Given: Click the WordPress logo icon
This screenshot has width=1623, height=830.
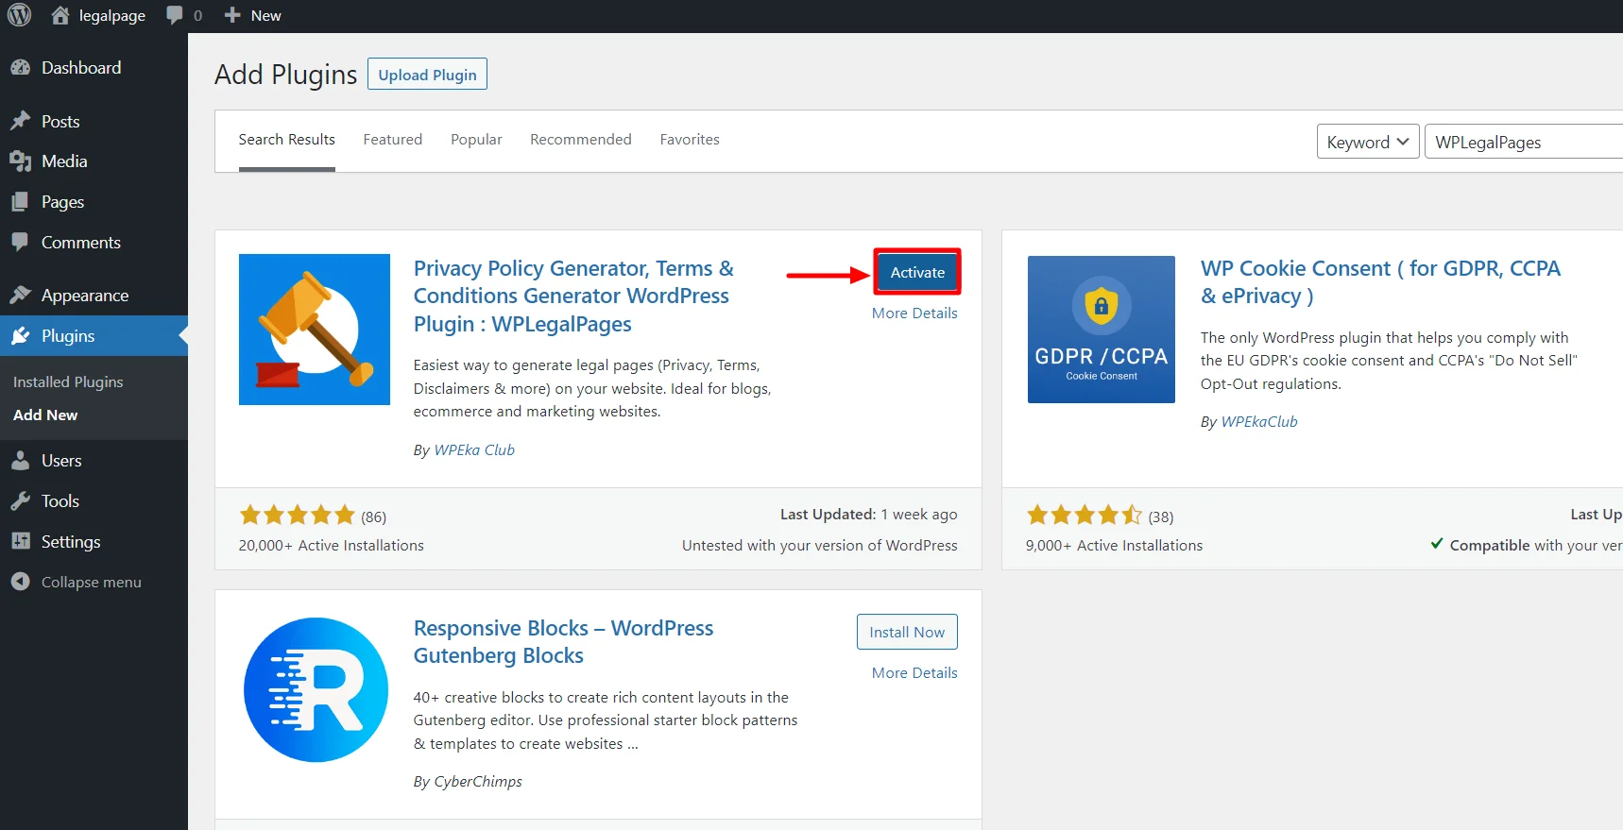Looking at the screenshot, I should [20, 15].
